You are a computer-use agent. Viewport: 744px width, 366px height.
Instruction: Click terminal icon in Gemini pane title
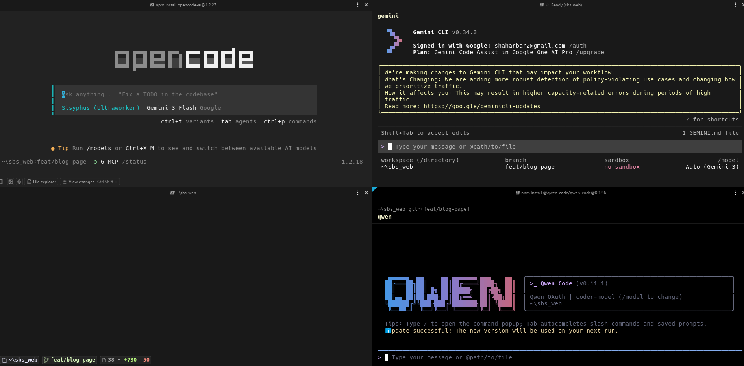pos(542,5)
